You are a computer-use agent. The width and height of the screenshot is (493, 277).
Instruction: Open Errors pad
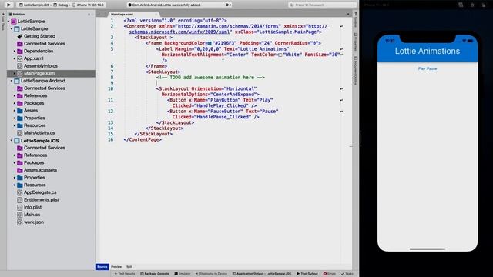pos(330,274)
